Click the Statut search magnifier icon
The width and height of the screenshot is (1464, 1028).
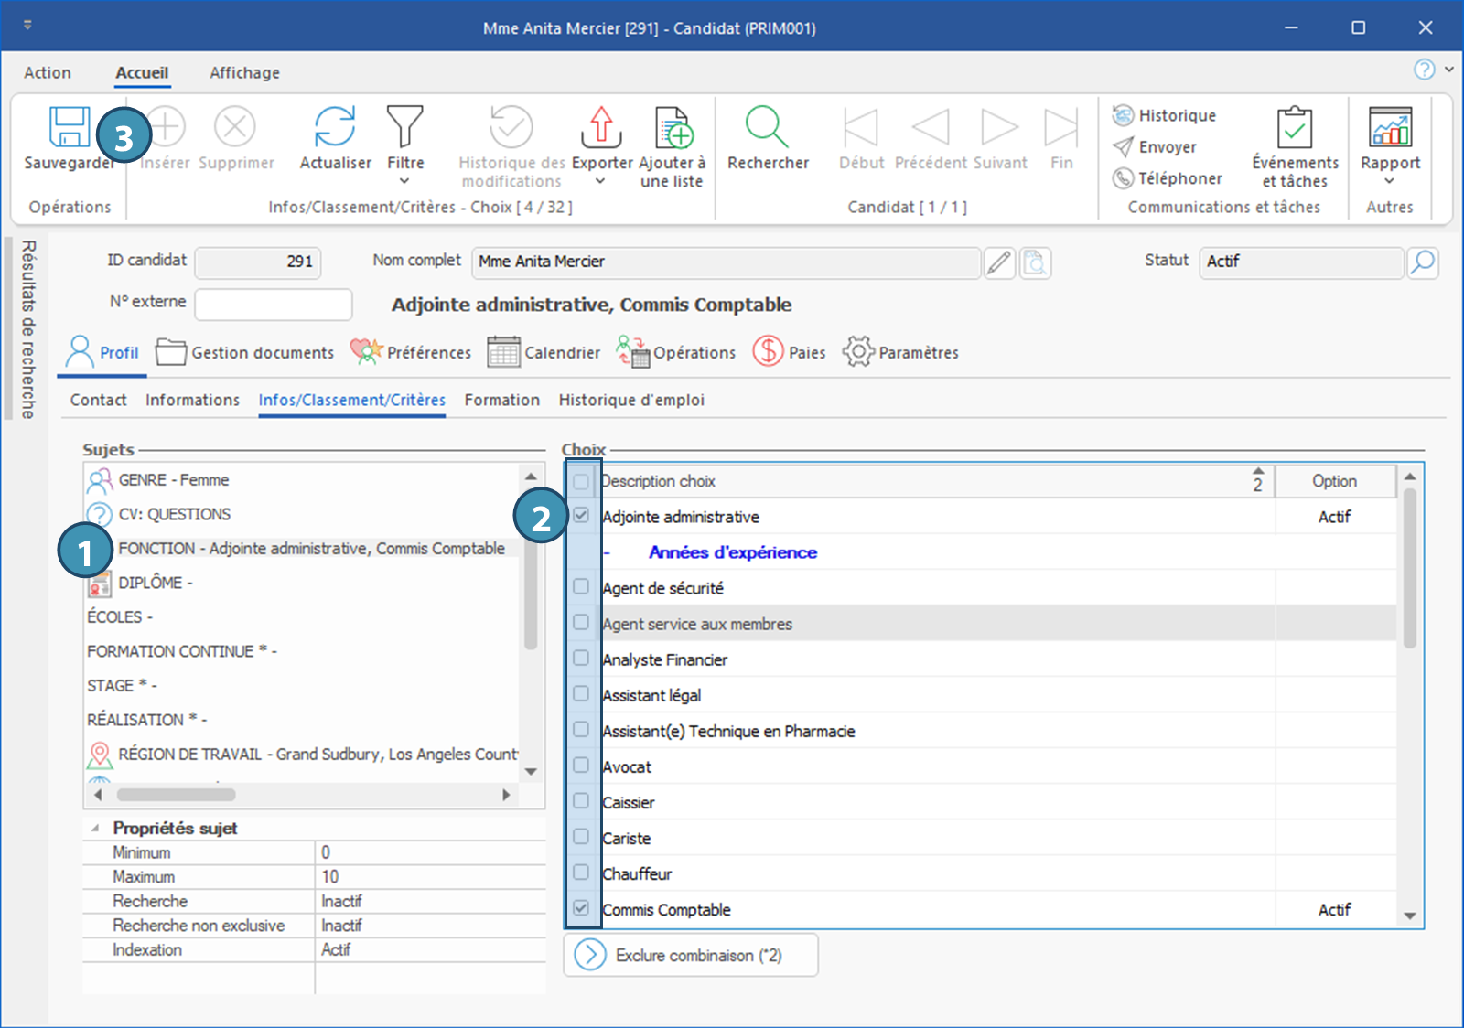point(1422,262)
